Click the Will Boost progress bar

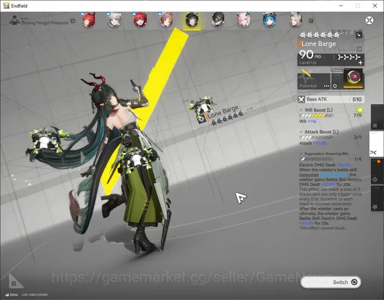(x=316, y=115)
